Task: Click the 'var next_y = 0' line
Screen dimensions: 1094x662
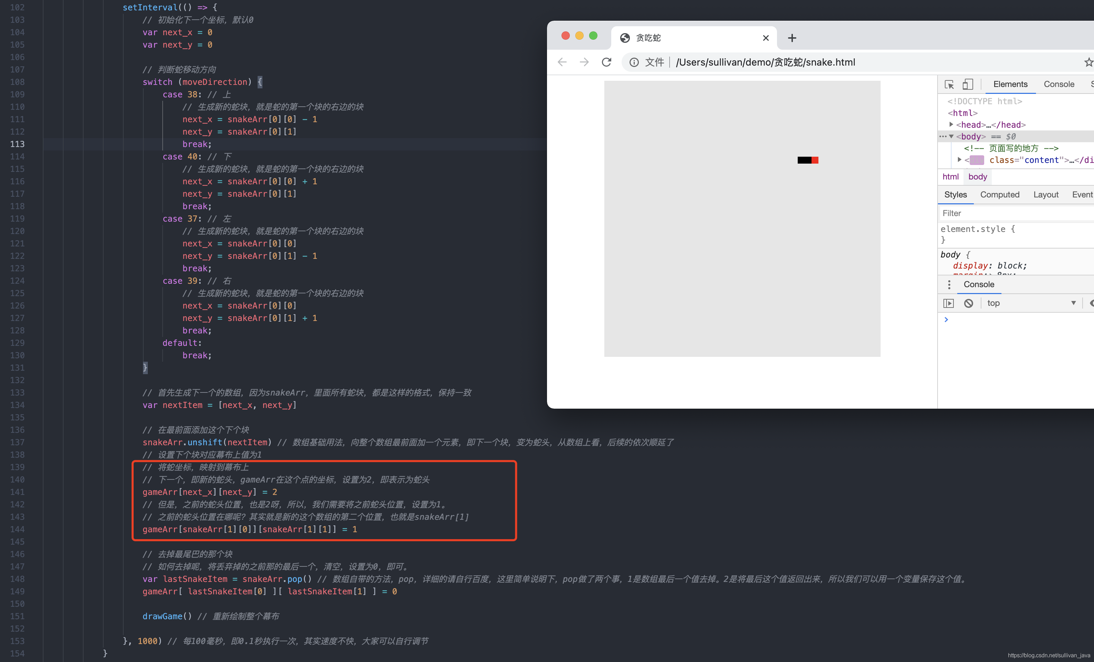Action: (x=177, y=45)
